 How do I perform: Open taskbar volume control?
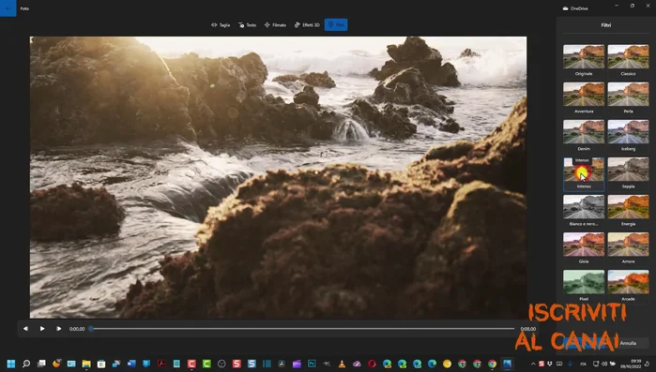click(x=604, y=365)
